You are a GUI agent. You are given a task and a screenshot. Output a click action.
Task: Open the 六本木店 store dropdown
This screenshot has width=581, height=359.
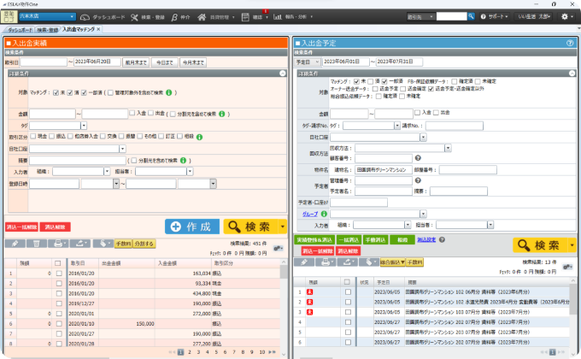[48, 17]
